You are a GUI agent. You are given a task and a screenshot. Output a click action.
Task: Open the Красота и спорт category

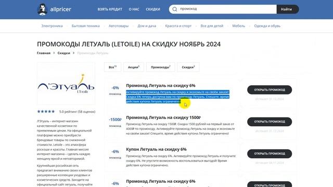[178, 26]
